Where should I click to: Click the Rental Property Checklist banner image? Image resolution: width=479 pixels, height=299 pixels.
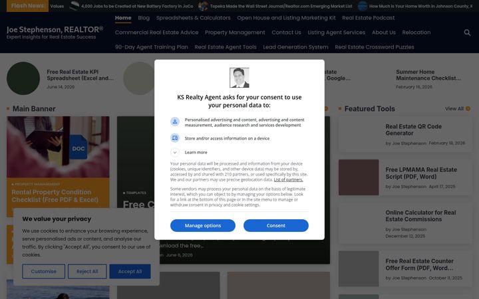pyautogui.click(x=58, y=147)
